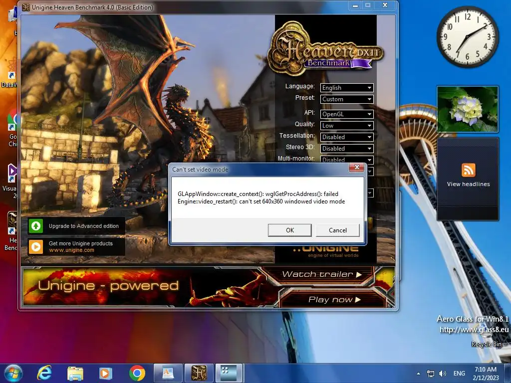Click the Heaven Benchmark logo
The height and width of the screenshot is (383, 511).
(326, 48)
